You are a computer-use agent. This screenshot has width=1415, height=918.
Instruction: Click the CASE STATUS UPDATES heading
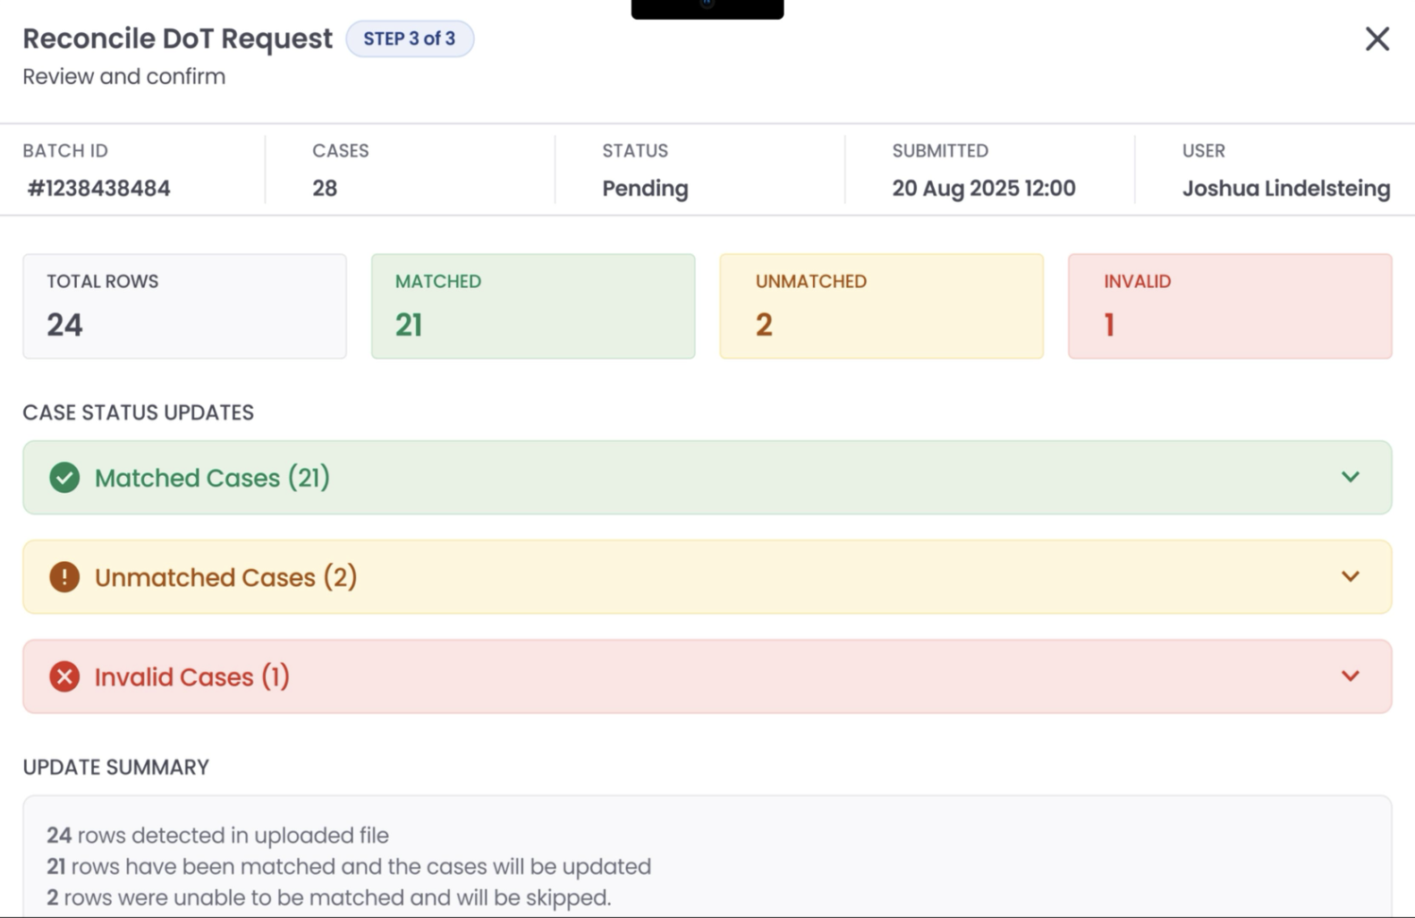click(138, 412)
